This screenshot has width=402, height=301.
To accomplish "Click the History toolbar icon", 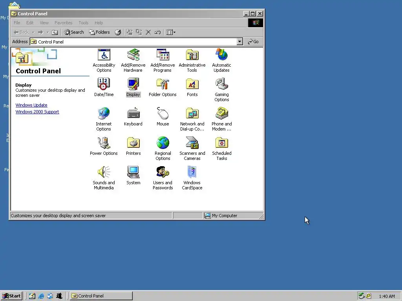I will [118, 32].
